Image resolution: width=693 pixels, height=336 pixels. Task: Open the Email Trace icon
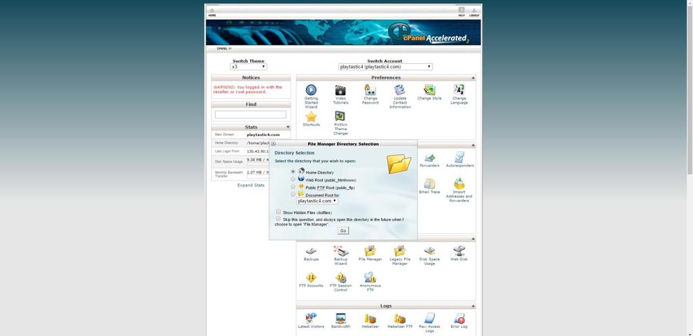coord(430,184)
